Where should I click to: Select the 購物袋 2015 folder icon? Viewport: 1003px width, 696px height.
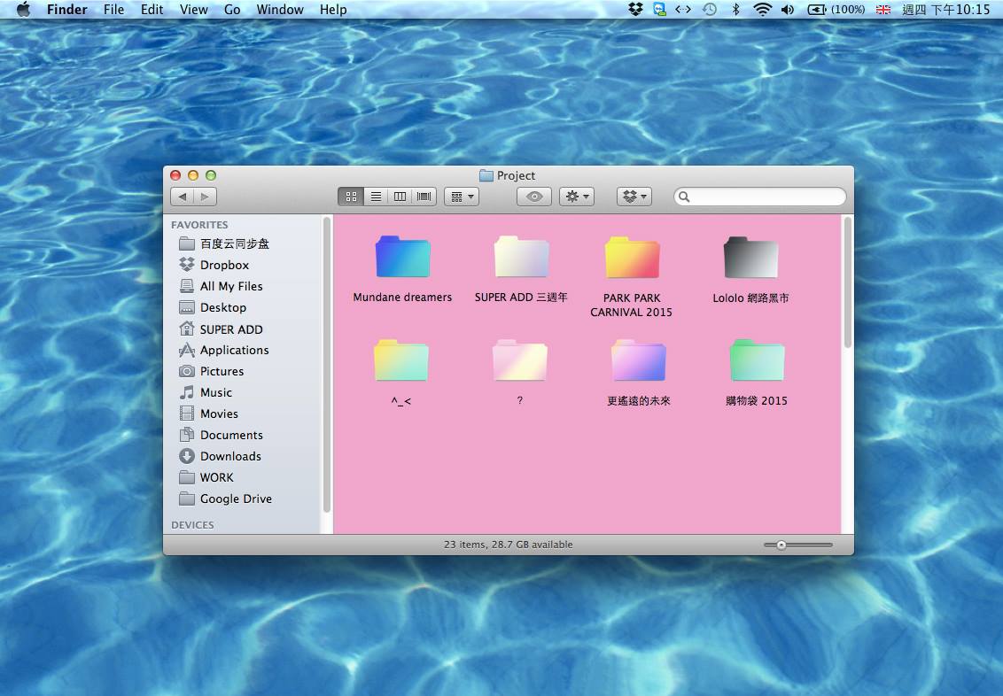pos(757,361)
